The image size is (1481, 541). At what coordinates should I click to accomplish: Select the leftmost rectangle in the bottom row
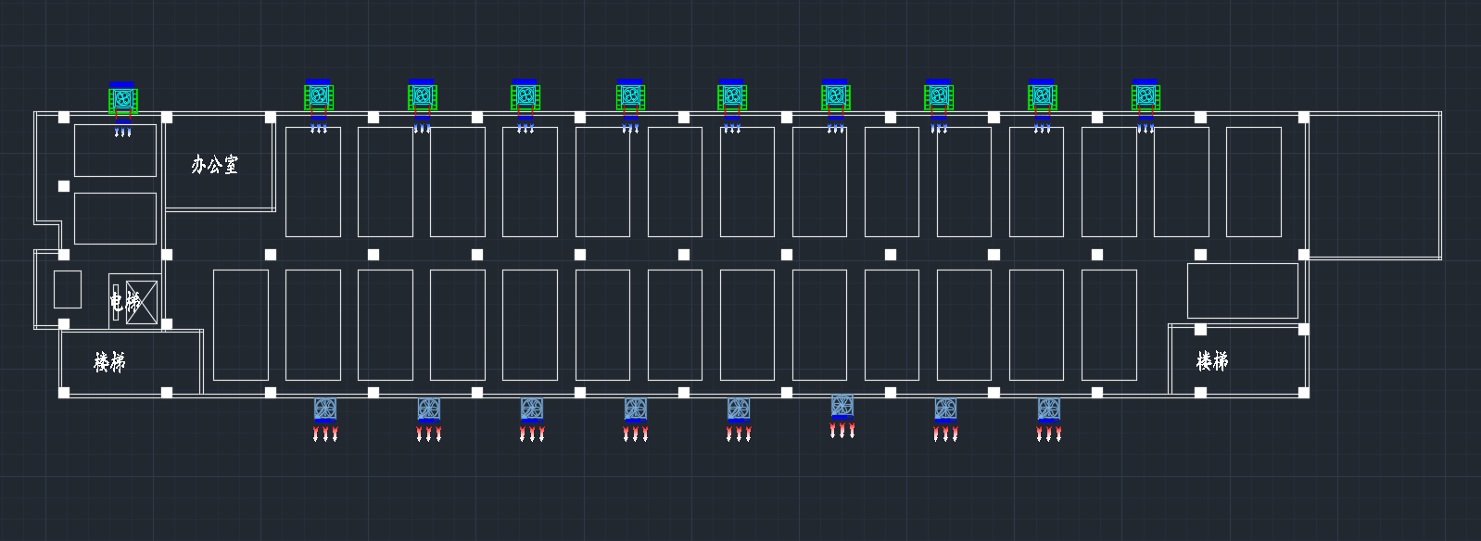coord(241,325)
